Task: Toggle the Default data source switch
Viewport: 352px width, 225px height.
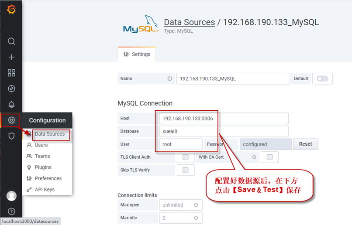Action: pos(322,78)
